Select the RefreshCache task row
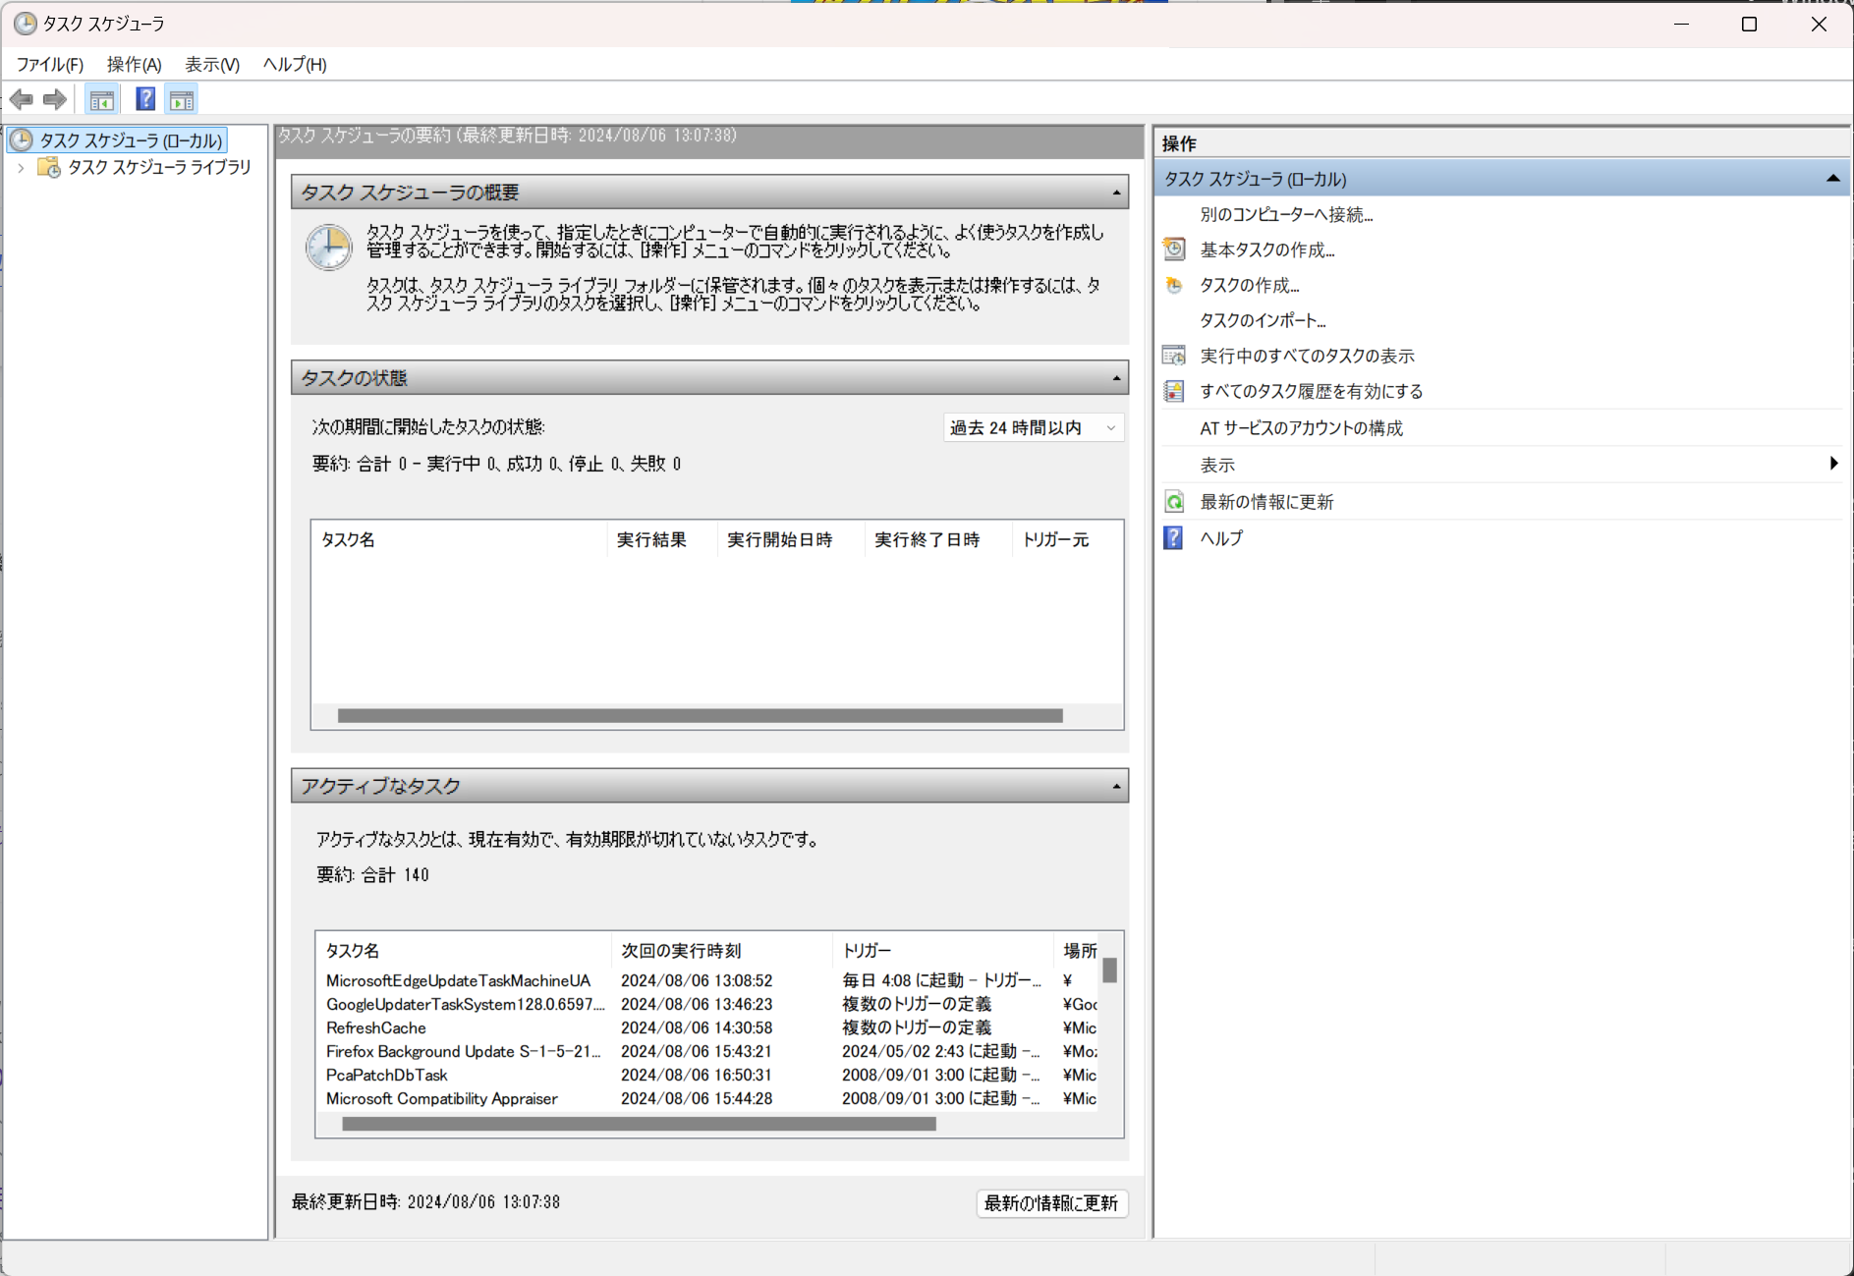Image resolution: width=1854 pixels, height=1276 pixels. click(376, 1027)
